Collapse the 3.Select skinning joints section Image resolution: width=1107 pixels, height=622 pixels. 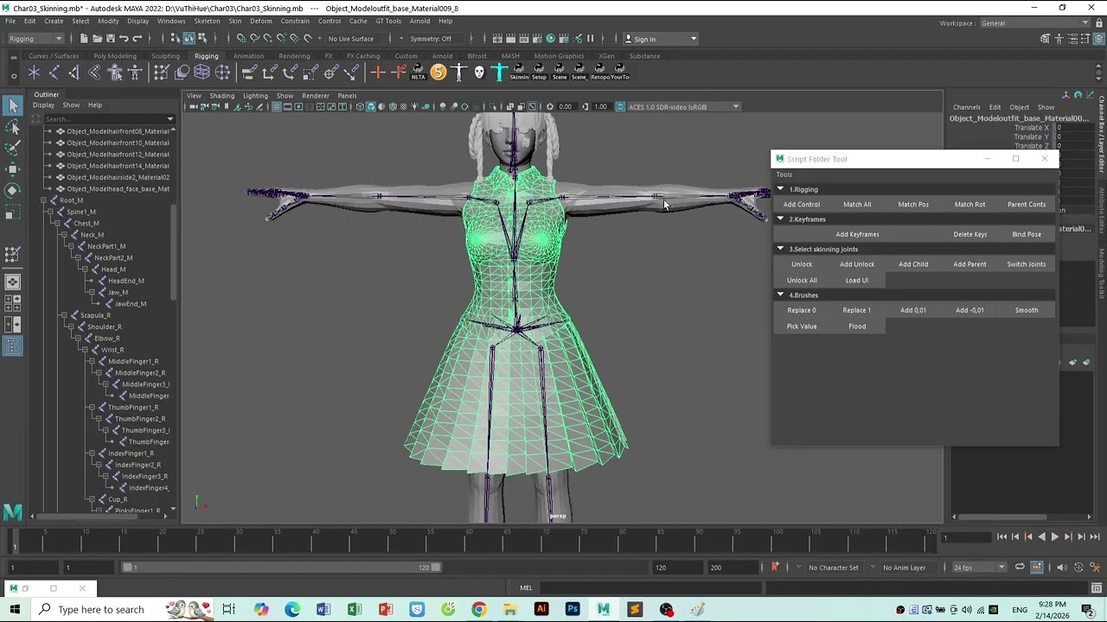pos(780,249)
